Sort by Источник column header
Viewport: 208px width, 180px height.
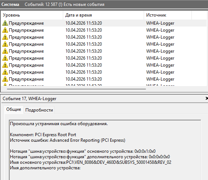(x=168, y=15)
